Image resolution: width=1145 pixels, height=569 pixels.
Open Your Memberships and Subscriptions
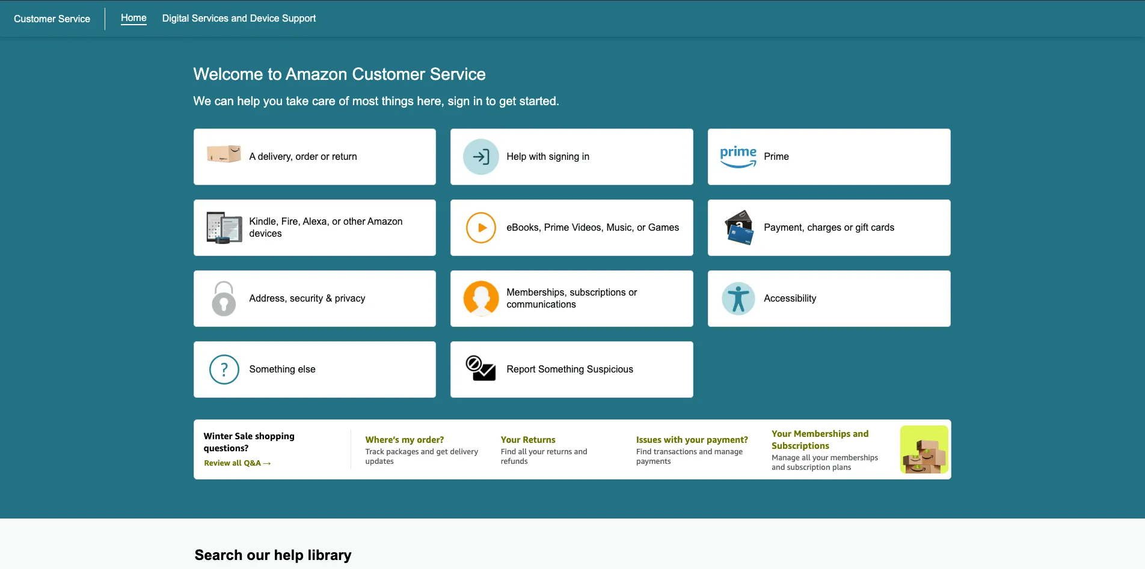[820, 439]
